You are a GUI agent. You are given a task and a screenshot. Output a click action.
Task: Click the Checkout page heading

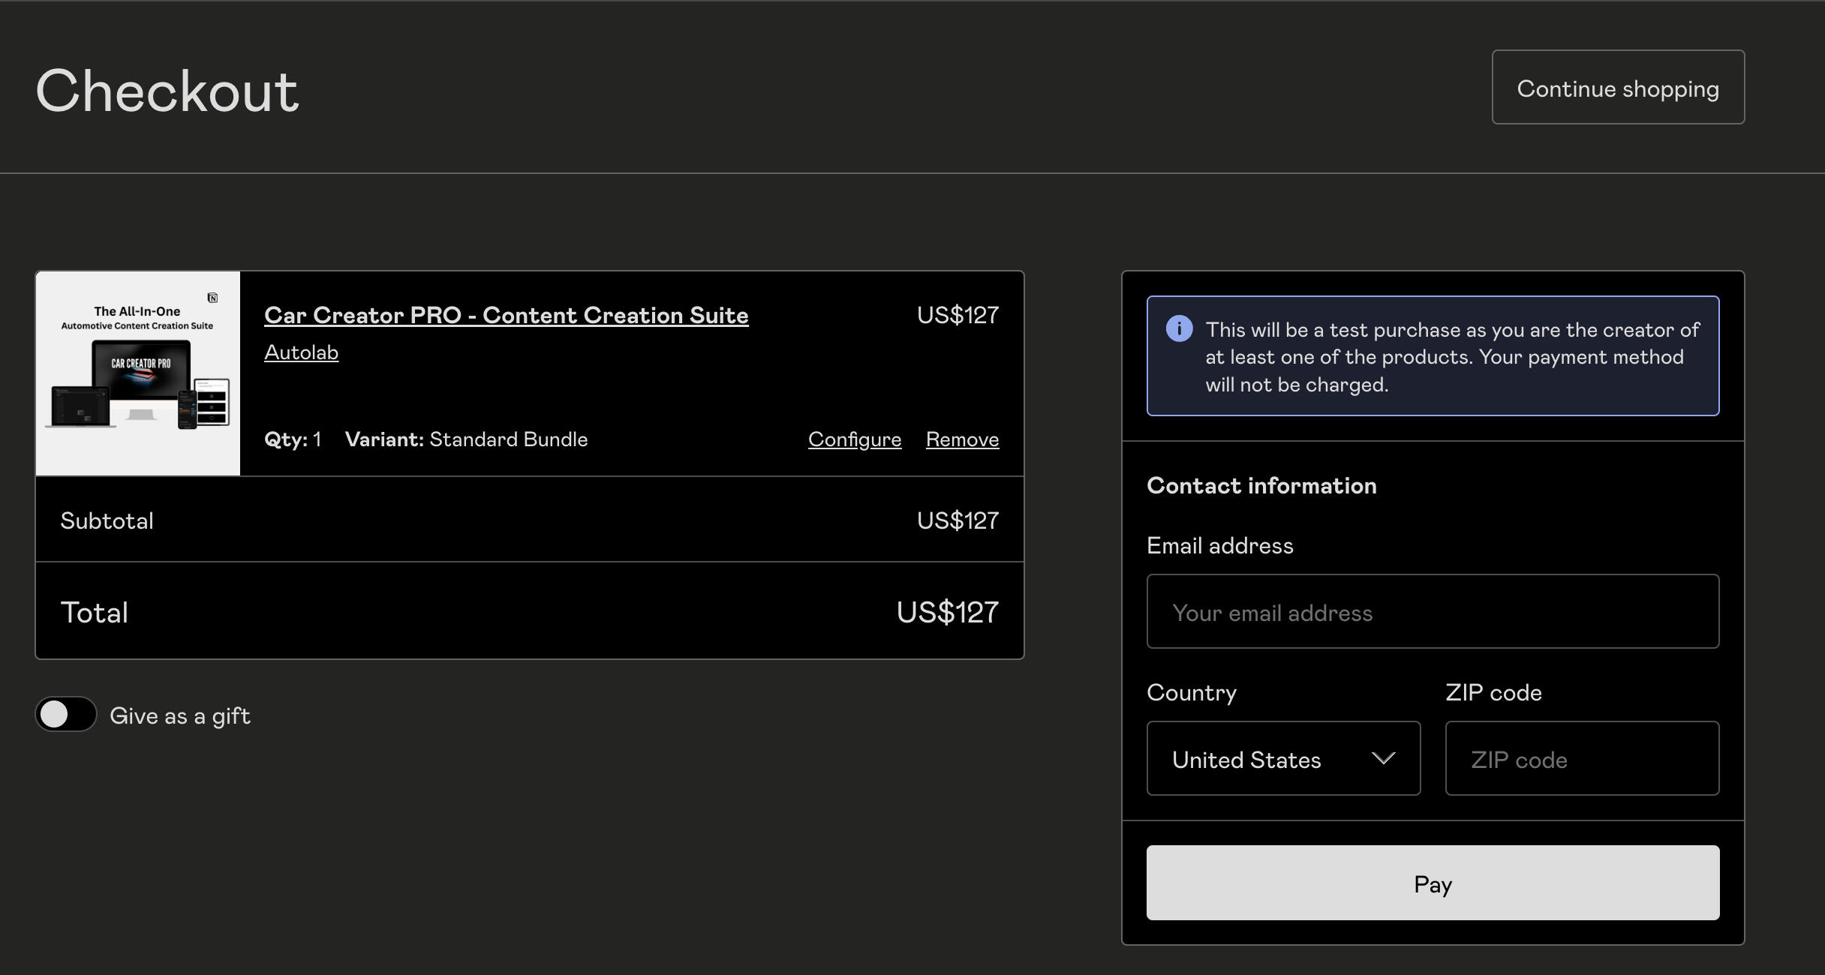click(x=167, y=91)
